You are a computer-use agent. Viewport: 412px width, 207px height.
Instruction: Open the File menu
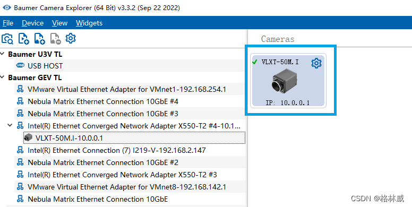point(8,23)
